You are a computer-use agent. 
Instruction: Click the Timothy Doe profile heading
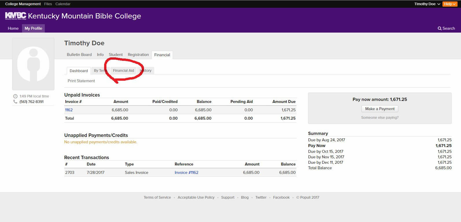coord(84,43)
